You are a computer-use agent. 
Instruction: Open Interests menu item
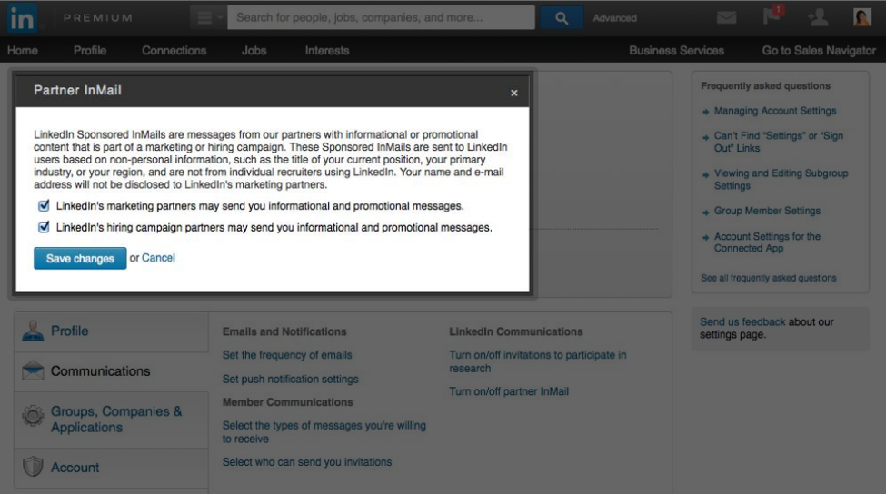pos(327,50)
